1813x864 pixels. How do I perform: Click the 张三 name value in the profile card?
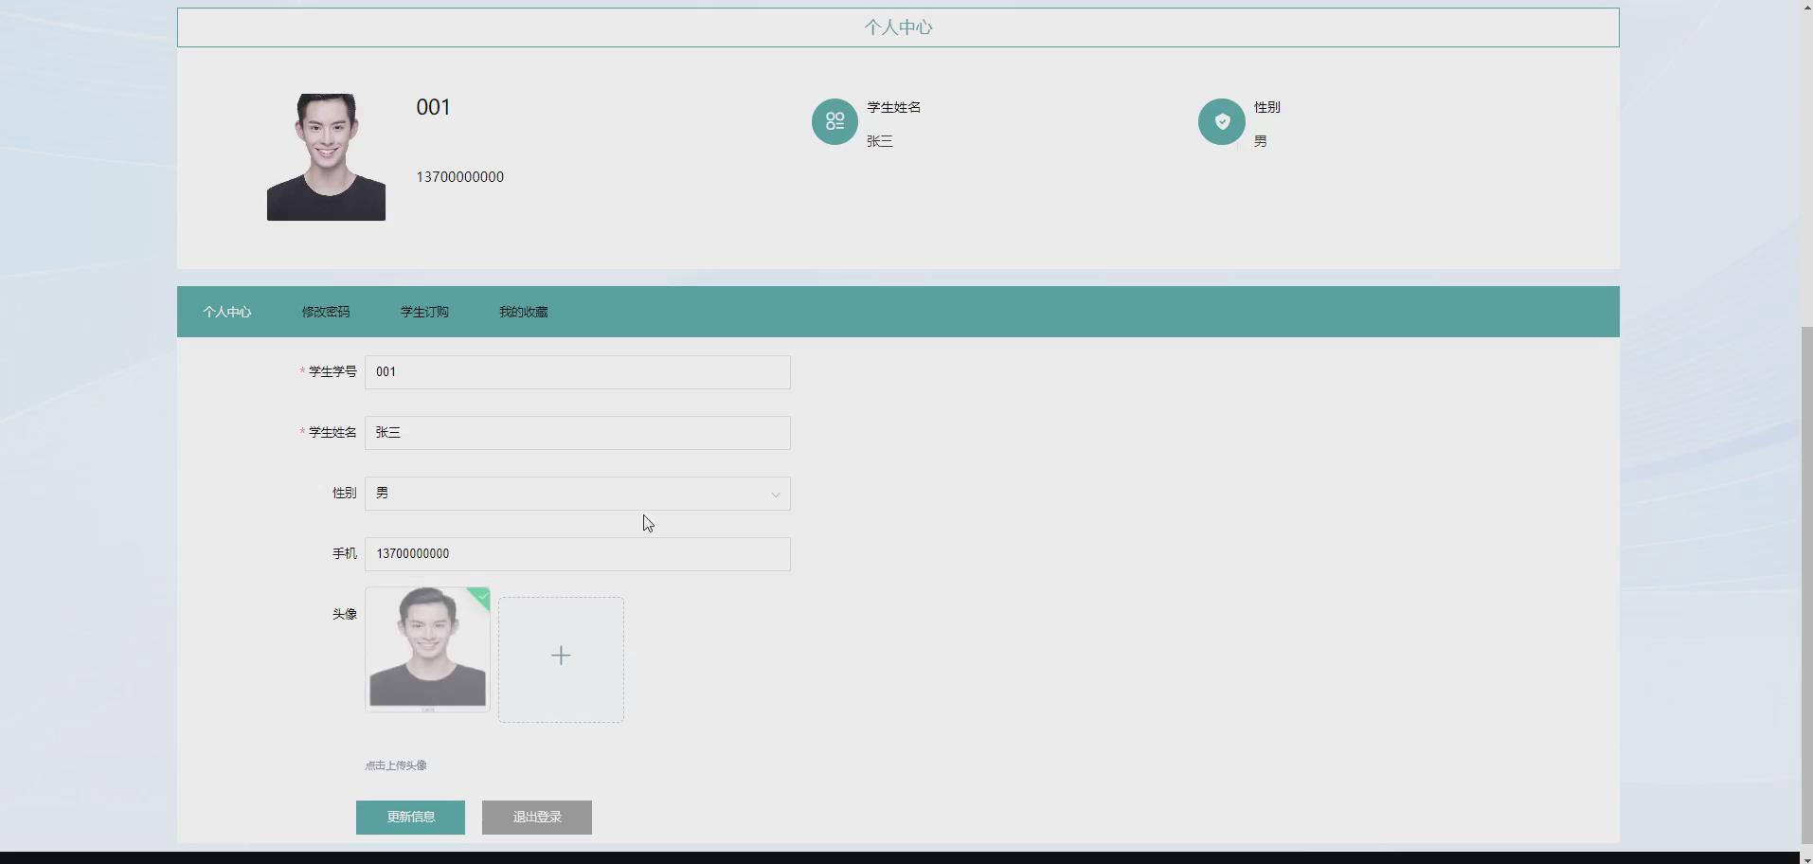tap(880, 141)
